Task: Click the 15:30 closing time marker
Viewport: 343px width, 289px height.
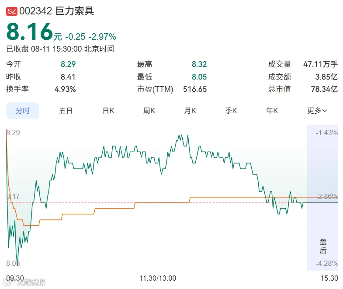Action: 329,278
